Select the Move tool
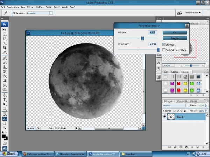 5,30
